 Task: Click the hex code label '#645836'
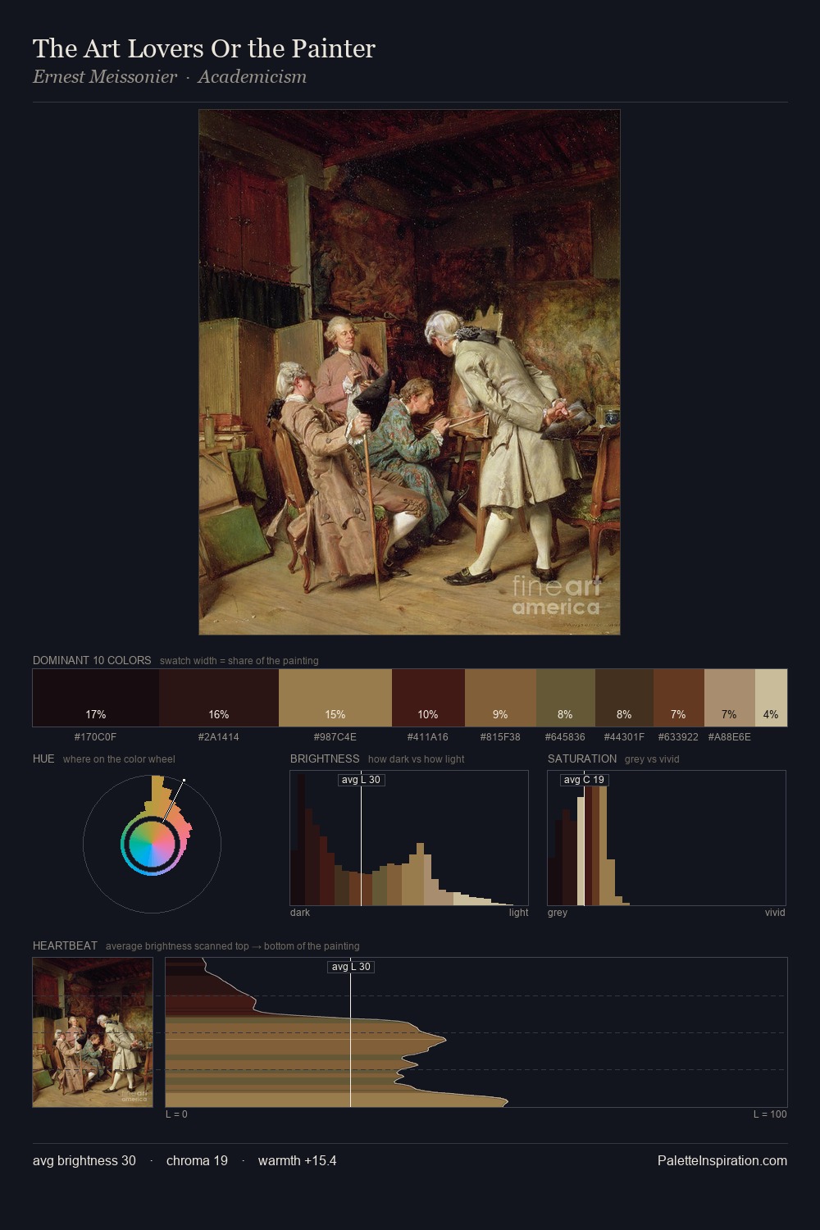[566, 737]
